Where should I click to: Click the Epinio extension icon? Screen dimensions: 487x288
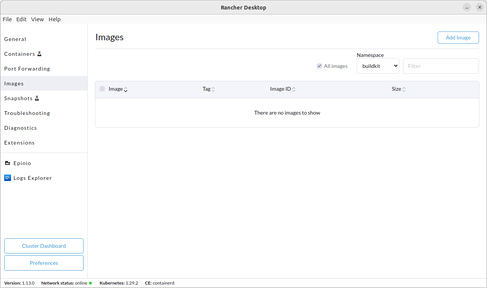click(x=7, y=163)
